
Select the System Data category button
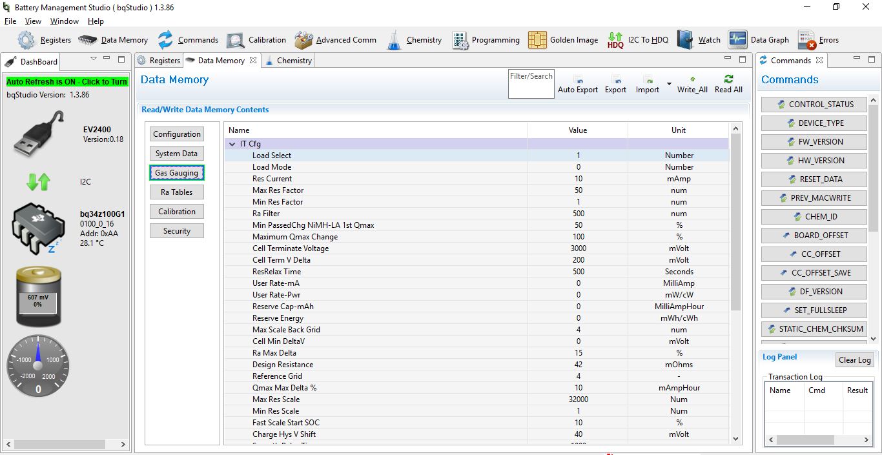(x=177, y=154)
